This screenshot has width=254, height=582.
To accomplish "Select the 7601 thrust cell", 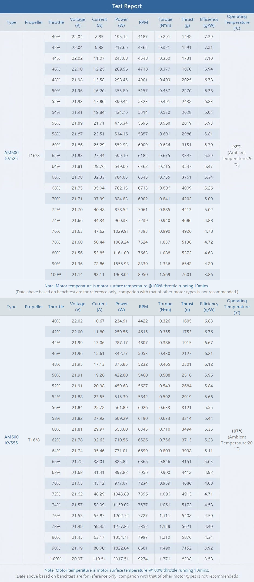I will tap(186, 274).
